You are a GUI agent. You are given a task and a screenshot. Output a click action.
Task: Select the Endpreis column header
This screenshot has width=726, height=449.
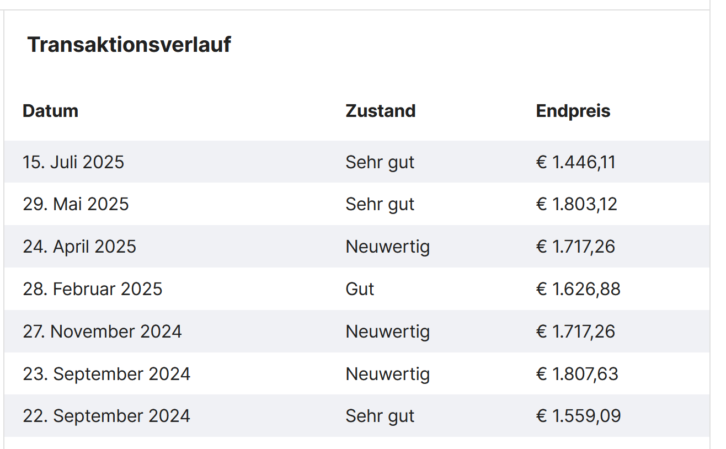point(573,111)
